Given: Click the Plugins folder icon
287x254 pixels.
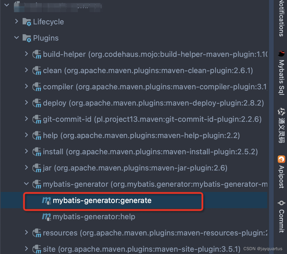Looking at the screenshot, I should point(27,38).
